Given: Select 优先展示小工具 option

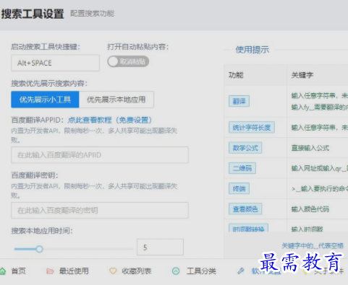Looking at the screenshot, I should 45,100.
